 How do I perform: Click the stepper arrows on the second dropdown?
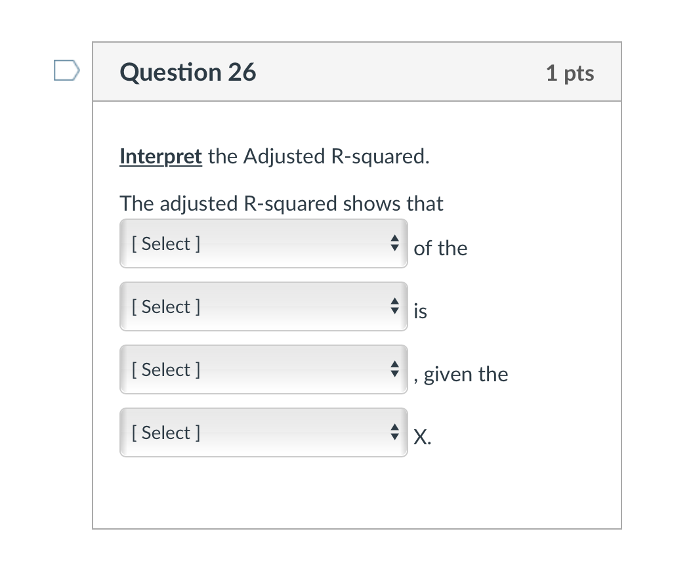tap(395, 306)
